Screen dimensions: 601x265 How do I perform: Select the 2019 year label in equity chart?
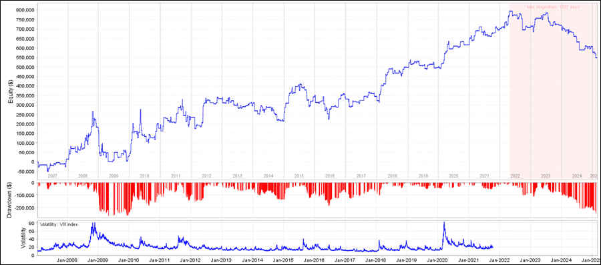pyautogui.click(x=423, y=176)
